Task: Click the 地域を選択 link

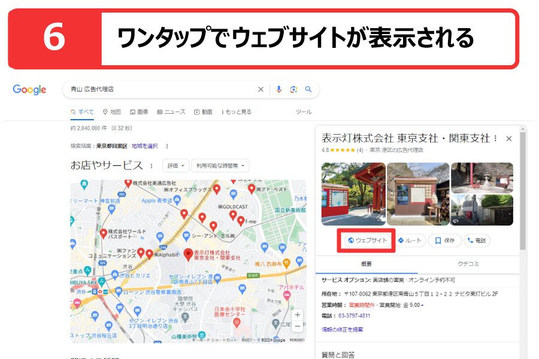Action: 145,146
